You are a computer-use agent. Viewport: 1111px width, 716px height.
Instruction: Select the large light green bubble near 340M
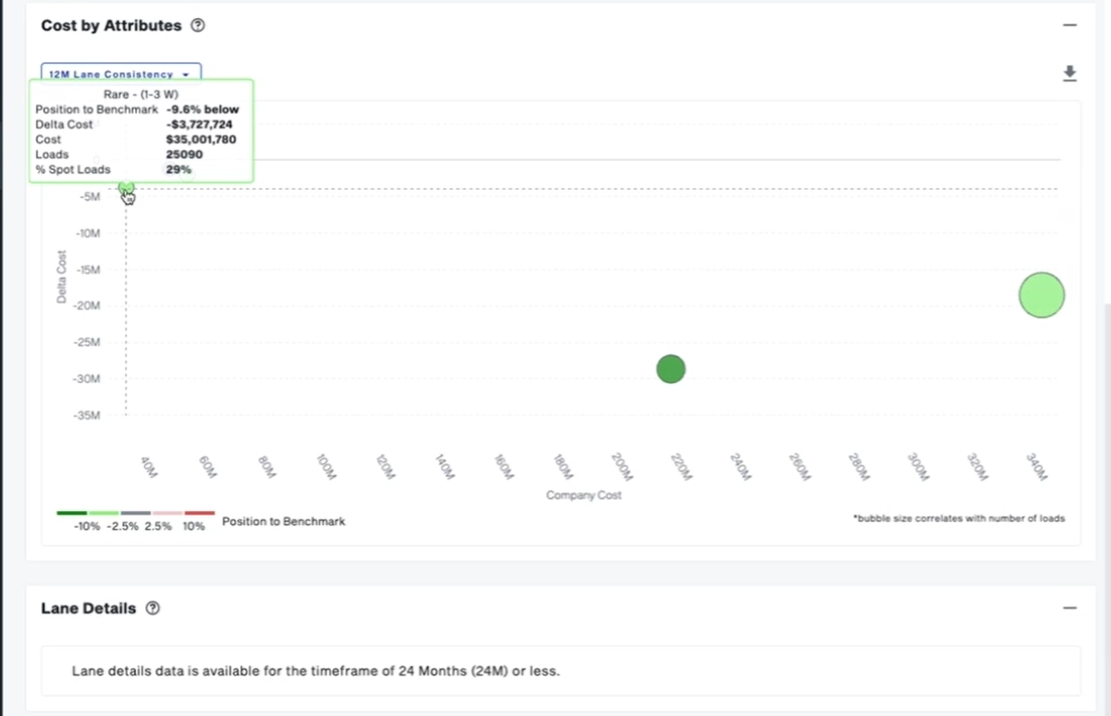point(1042,295)
